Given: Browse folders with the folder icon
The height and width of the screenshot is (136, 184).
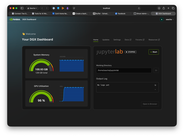Looking at the screenshot, I should coord(156,70).
